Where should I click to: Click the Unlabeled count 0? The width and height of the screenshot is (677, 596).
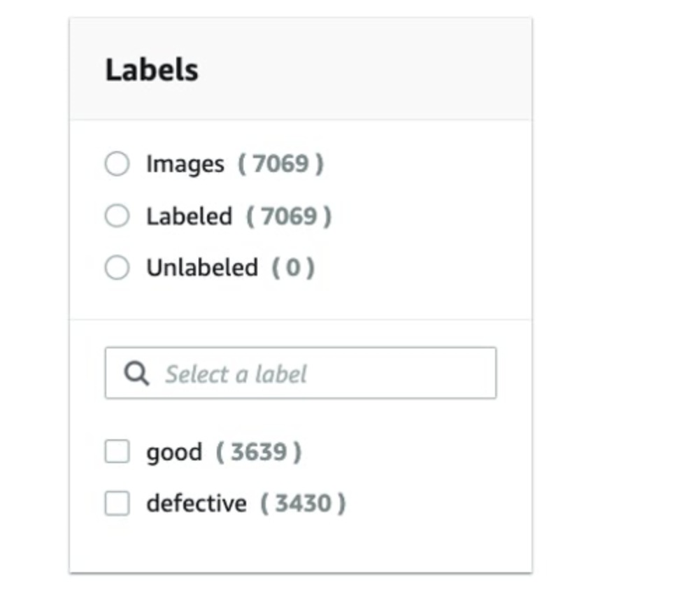(293, 267)
